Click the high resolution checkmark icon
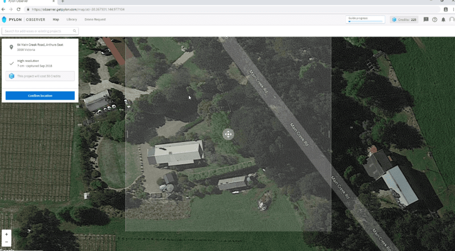 [x=11, y=63]
